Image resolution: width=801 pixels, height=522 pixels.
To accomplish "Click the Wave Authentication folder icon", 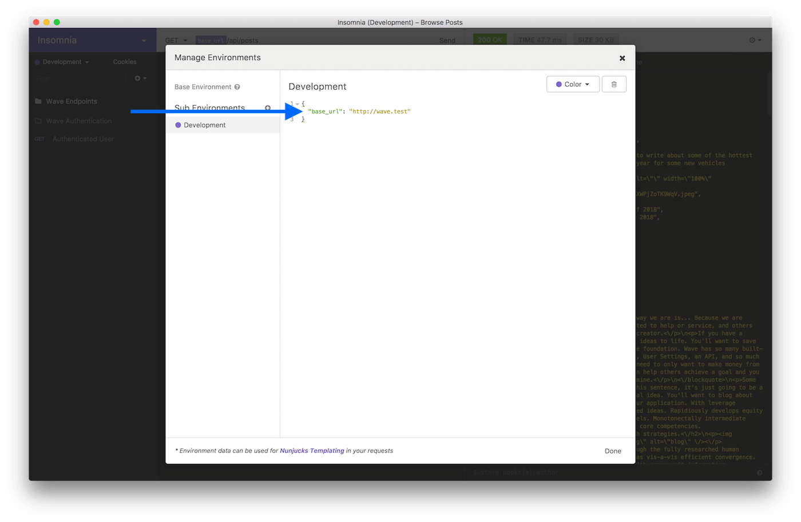I will point(38,121).
